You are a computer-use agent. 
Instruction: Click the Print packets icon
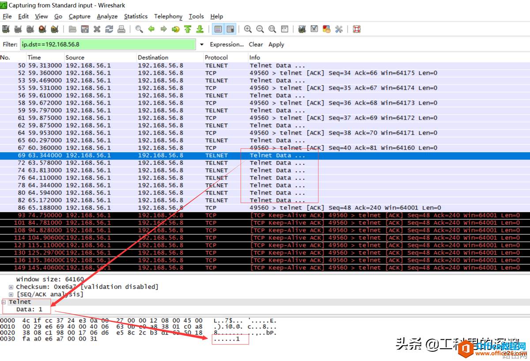pyautogui.click(x=121, y=29)
